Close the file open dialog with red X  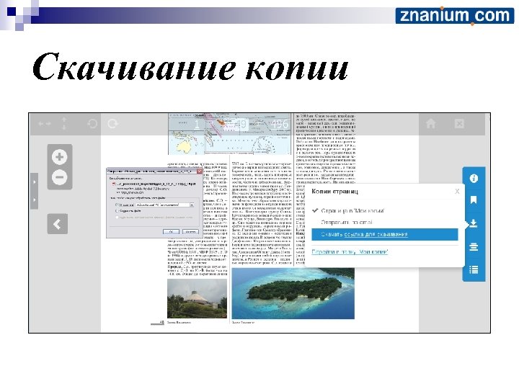200,171
